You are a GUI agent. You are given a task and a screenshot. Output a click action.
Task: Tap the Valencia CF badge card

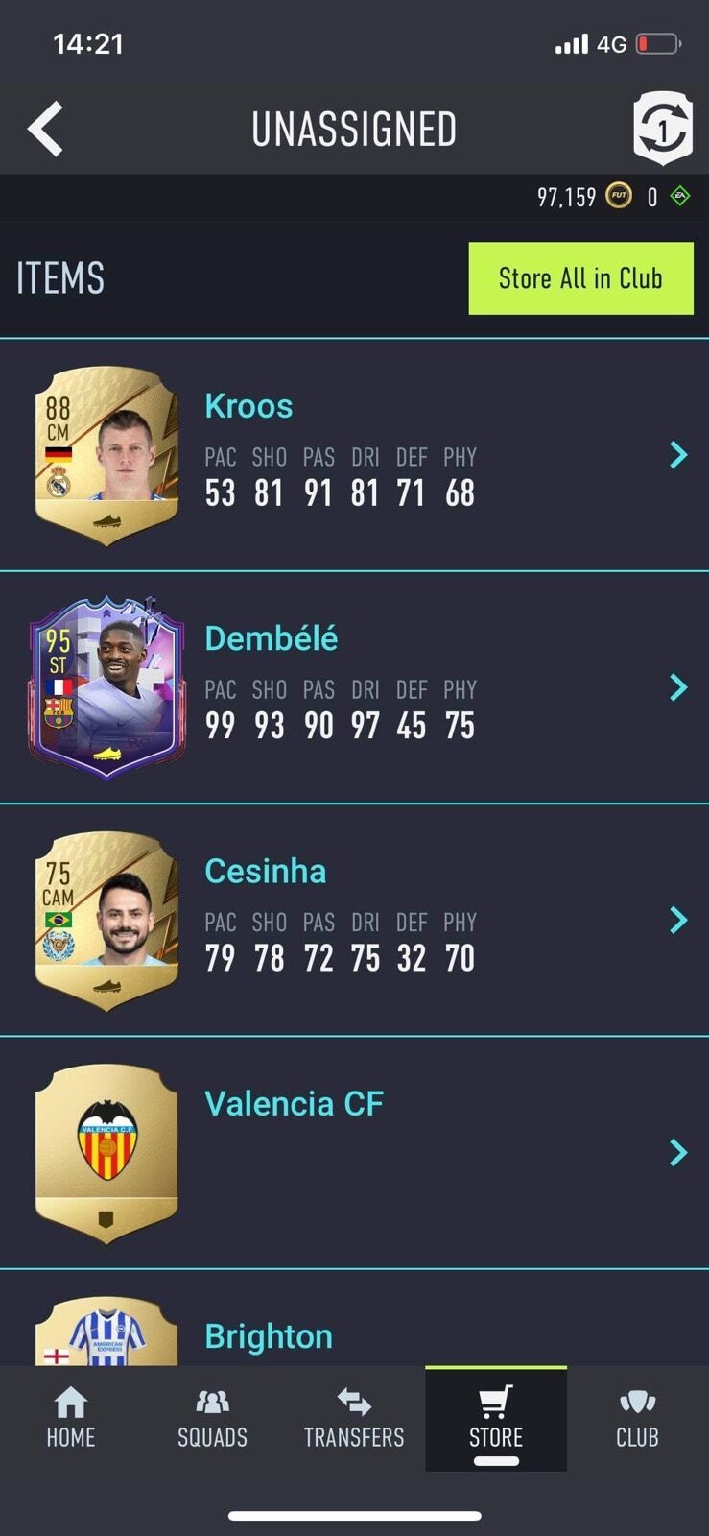pyautogui.click(x=106, y=1152)
